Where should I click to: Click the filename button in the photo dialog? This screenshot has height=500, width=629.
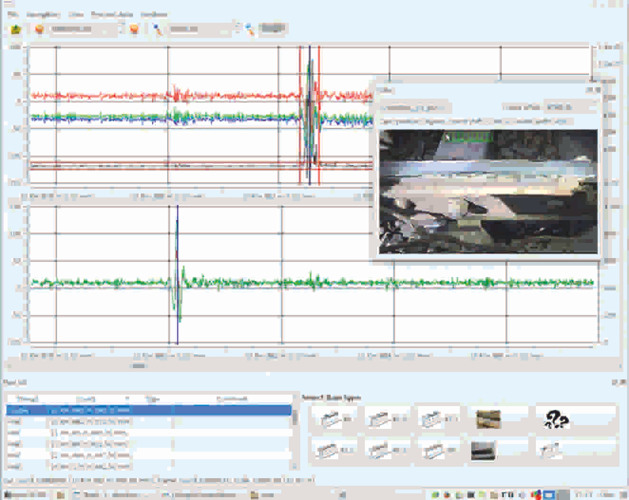coord(413,107)
